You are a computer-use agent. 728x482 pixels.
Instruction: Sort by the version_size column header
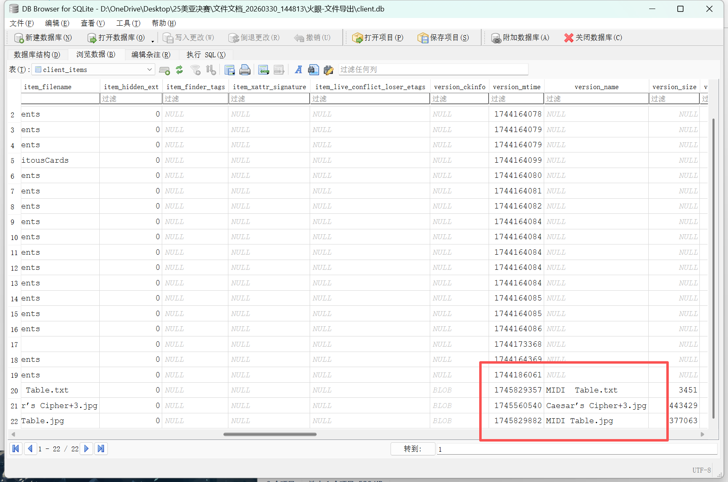[x=674, y=87]
